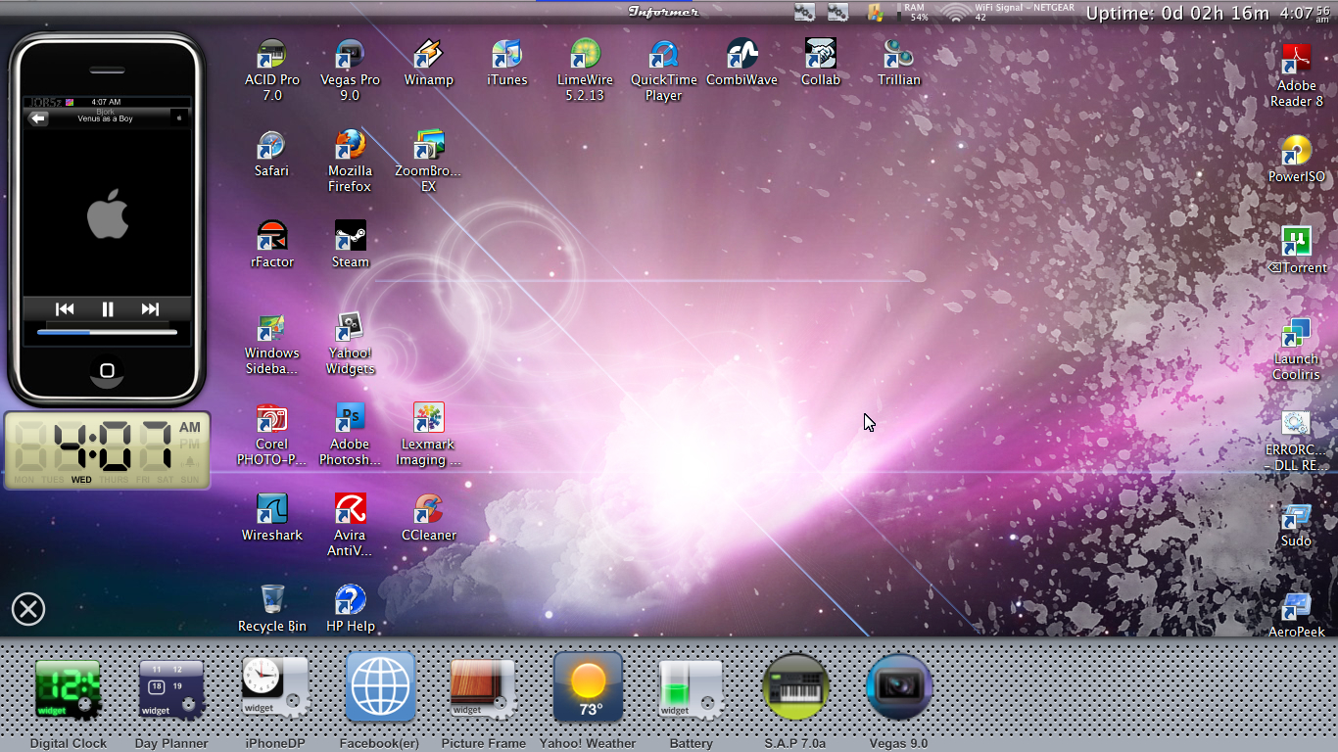
Task: Toggle AM/PM on digital clock widget
Action: (190, 435)
